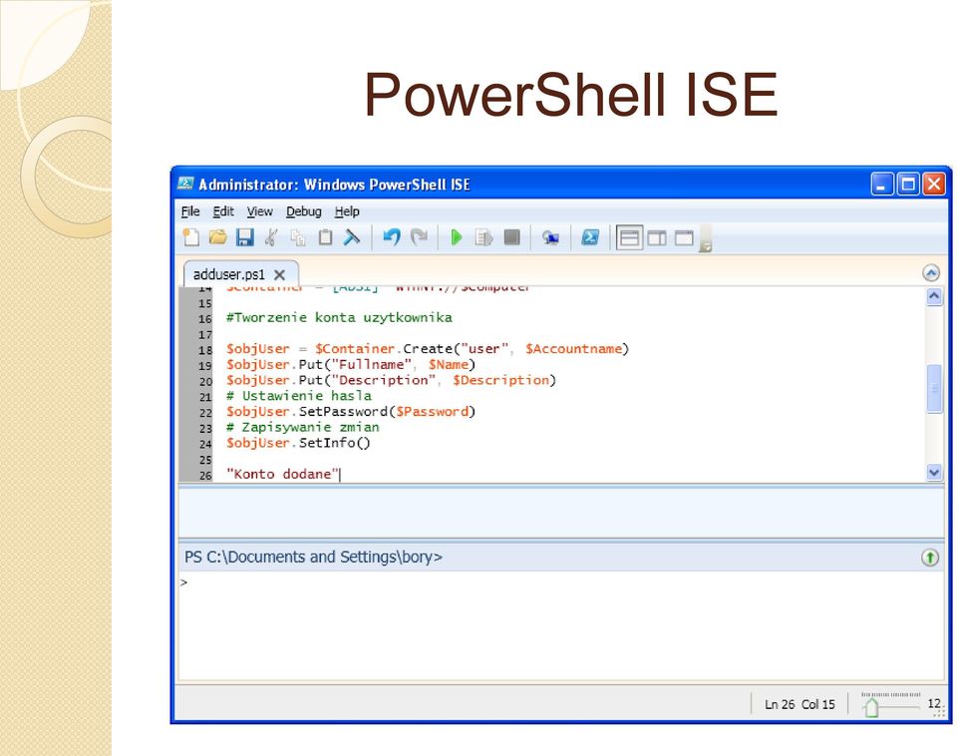
Task: Maximize the PowerShell ISE window
Action: (x=907, y=184)
